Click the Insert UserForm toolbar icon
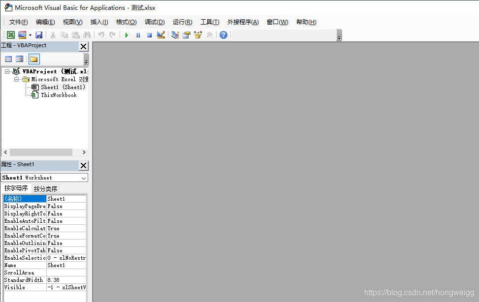479x302 pixels. coord(22,35)
